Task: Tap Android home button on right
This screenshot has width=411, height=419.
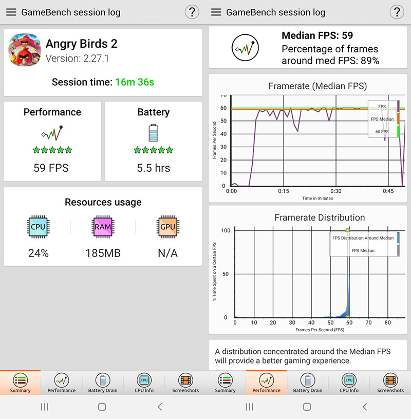Action: [307, 407]
